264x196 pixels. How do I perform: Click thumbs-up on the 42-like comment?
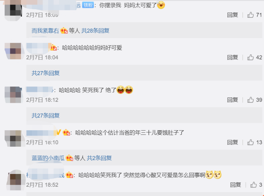click(x=251, y=57)
